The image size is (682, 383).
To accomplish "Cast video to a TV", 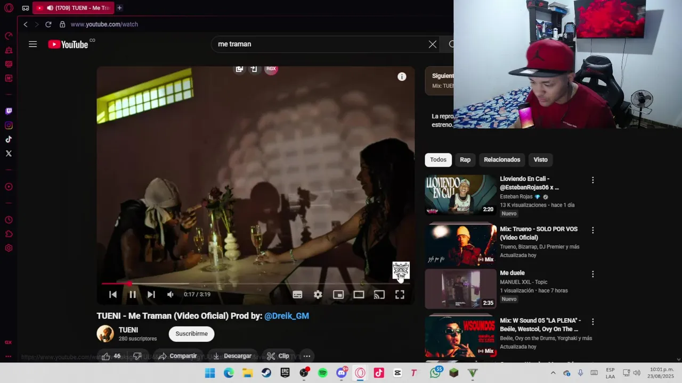I will coord(379,294).
